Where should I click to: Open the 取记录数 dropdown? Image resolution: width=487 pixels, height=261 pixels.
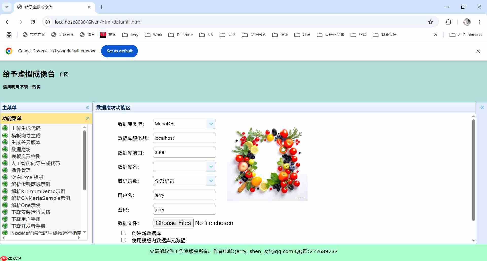point(211,181)
